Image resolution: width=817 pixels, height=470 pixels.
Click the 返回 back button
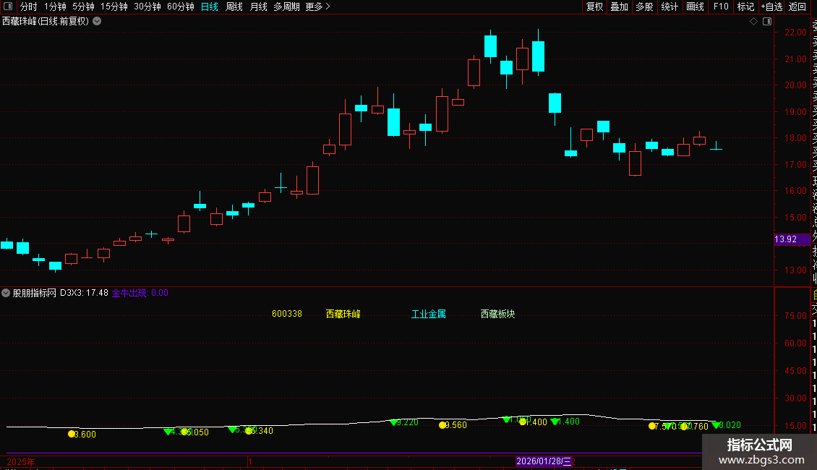coord(797,7)
